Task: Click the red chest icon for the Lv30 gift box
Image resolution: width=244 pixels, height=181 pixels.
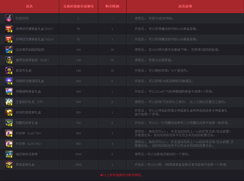Action: point(9,39)
